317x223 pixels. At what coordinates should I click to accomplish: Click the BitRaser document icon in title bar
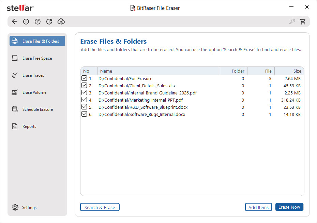pos(133,8)
